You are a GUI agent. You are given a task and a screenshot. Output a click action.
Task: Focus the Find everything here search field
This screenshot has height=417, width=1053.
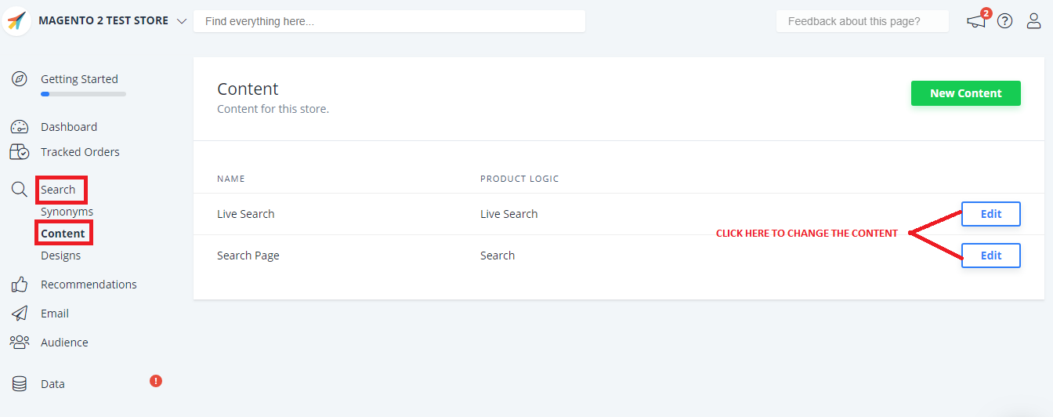coord(389,21)
